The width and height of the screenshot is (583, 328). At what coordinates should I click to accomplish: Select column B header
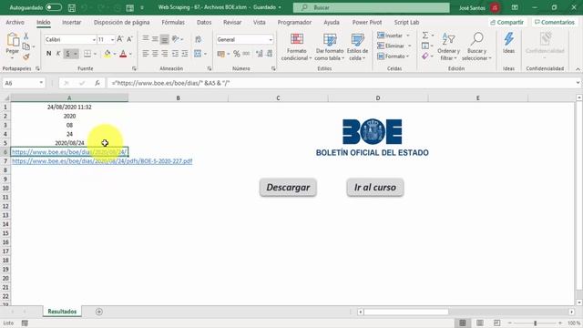pos(179,97)
